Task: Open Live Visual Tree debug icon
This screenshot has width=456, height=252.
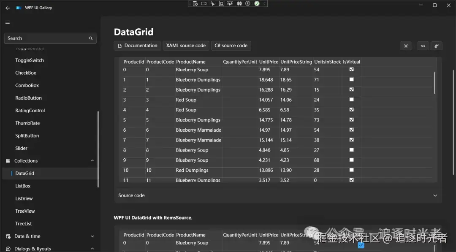Action: [x=195, y=3]
